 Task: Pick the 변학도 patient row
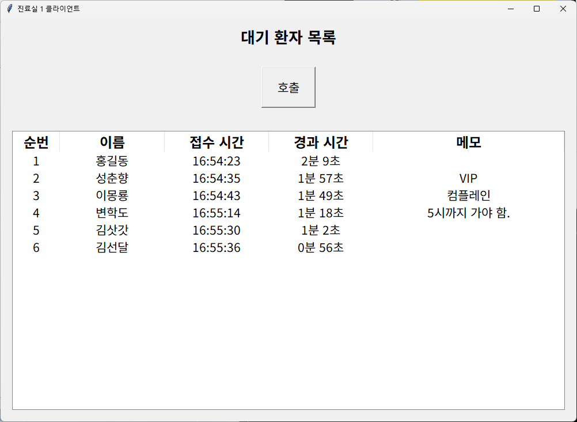click(x=112, y=213)
